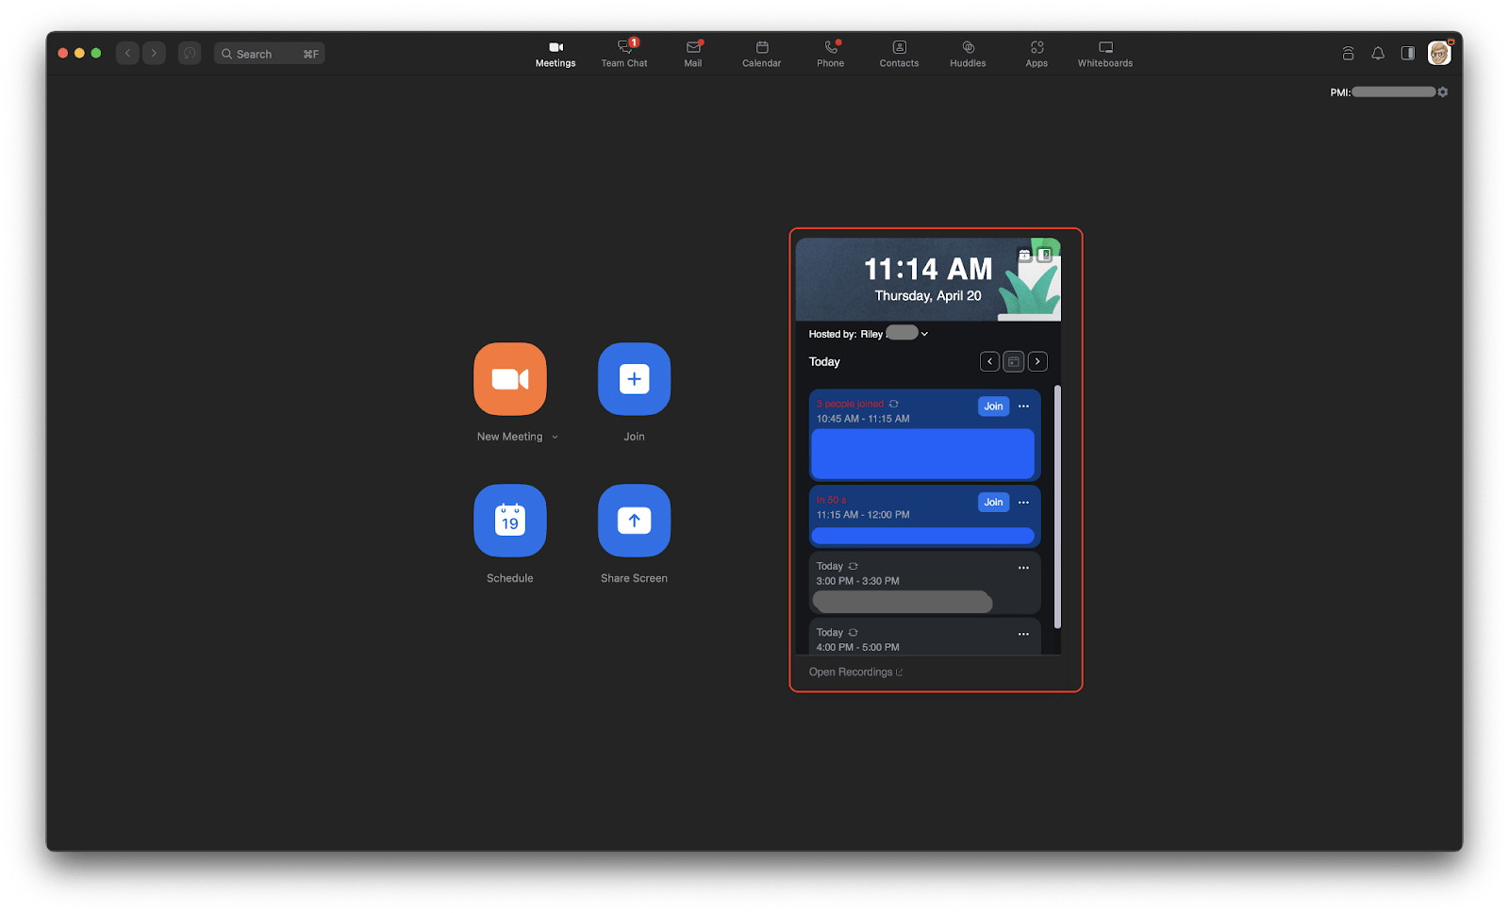Screen dimensions: 1509x913
Task: Open the Share Screen dialog
Action: point(633,520)
